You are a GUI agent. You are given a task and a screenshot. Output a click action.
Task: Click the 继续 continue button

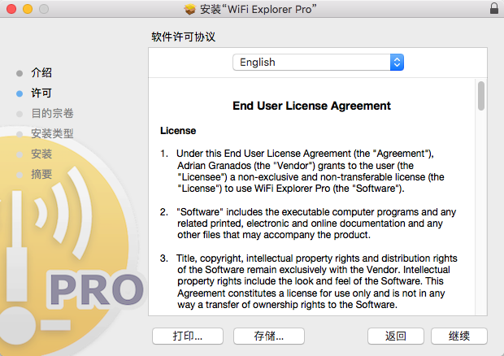459,336
